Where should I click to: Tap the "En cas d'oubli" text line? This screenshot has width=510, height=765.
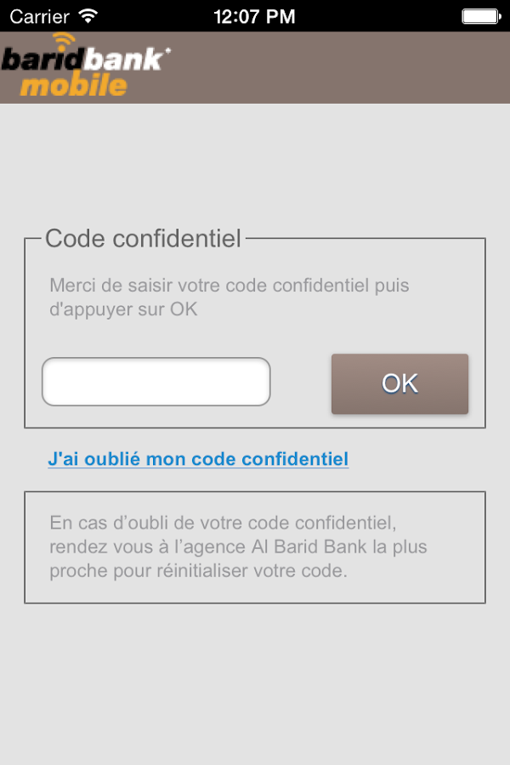point(223,521)
